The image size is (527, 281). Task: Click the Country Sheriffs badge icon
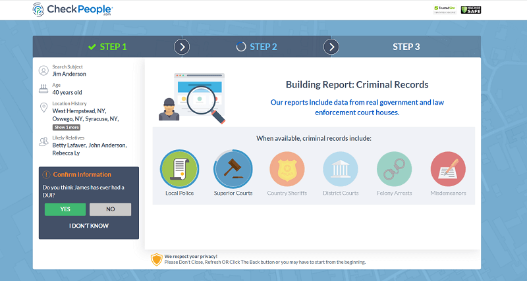coord(287,169)
